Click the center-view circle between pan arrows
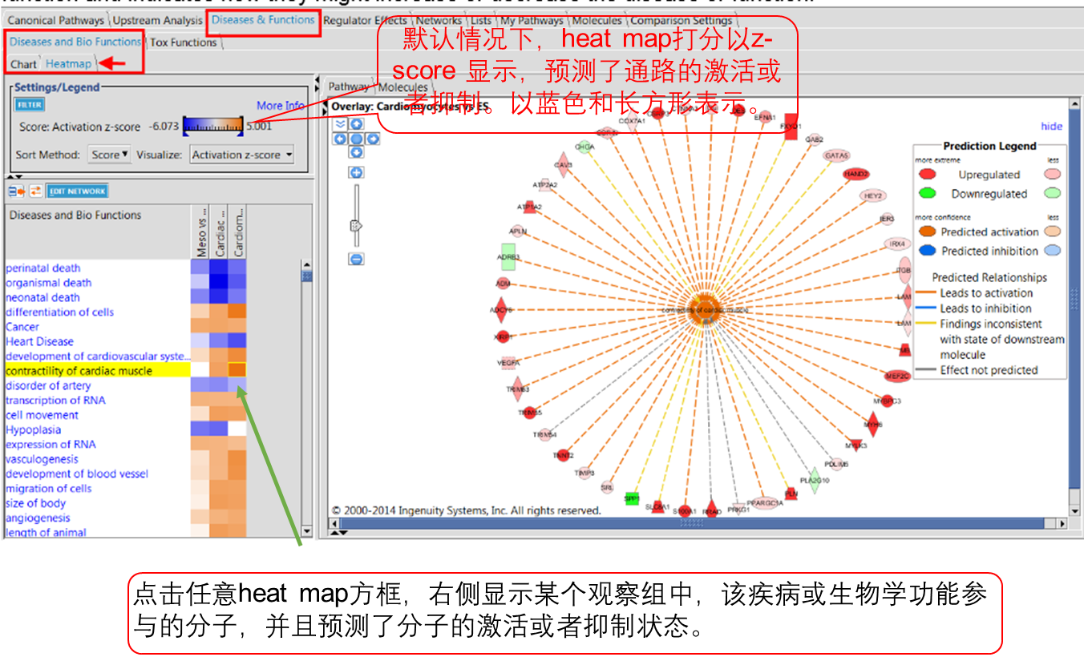The height and width of the screenshot is (657, 1084). click(x=356, y=139)
